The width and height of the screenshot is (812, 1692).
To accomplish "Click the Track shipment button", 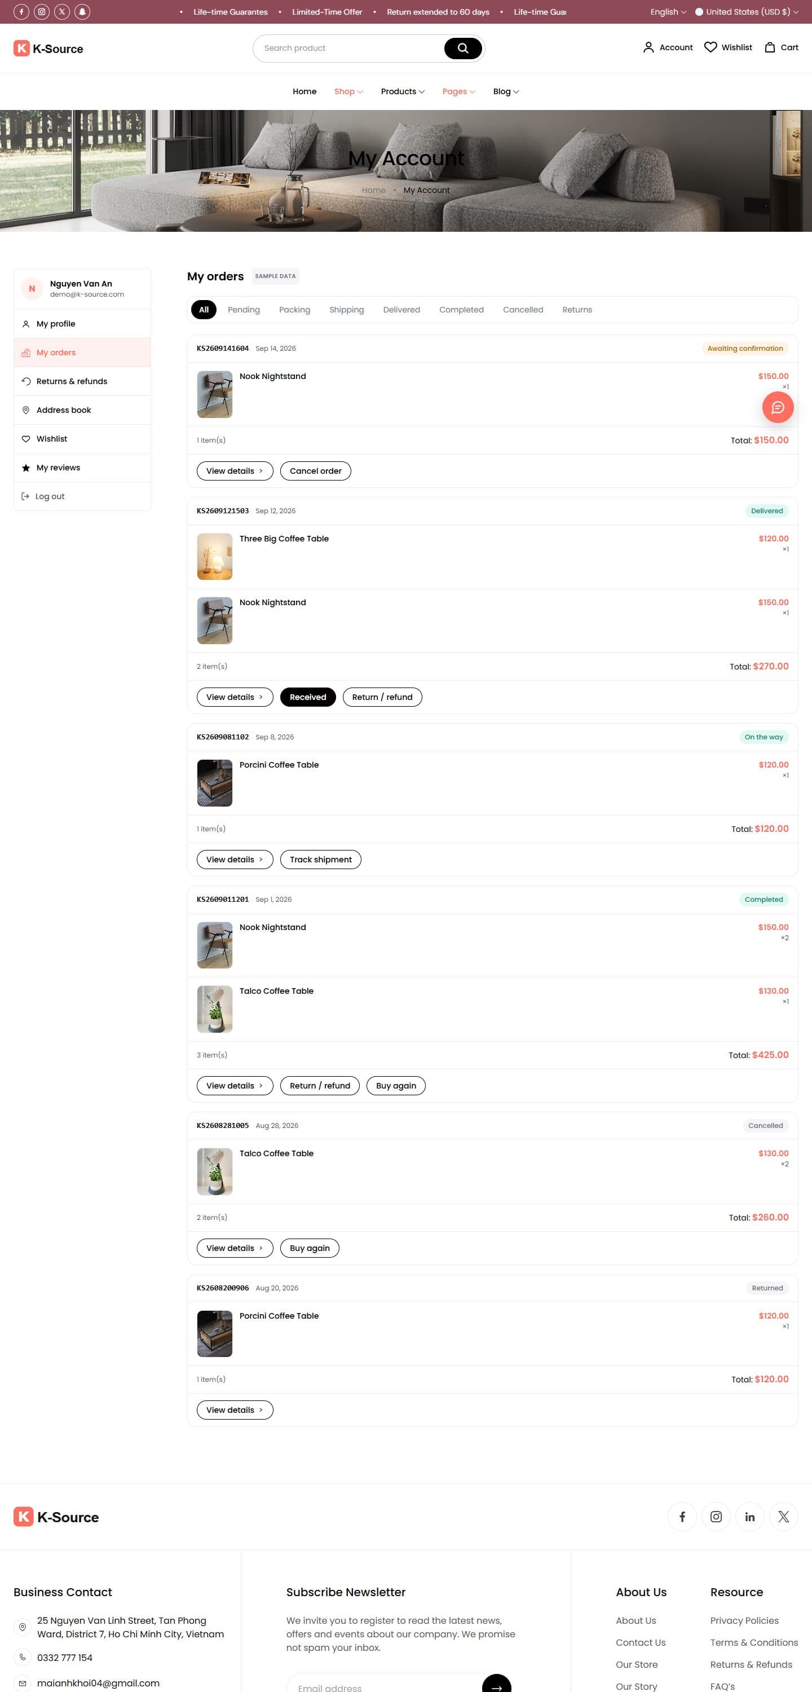I will 321,859.
